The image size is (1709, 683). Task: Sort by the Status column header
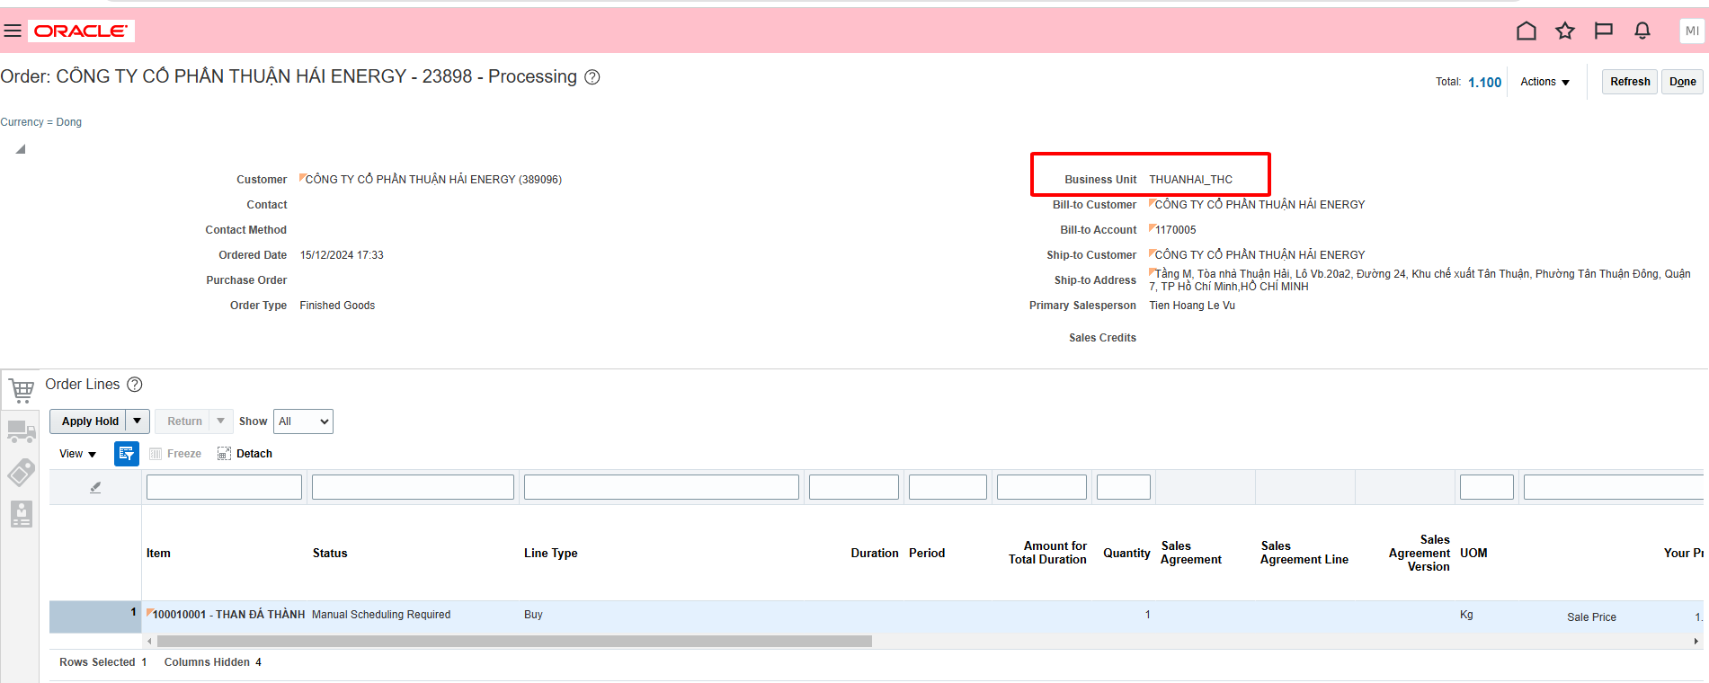pyautogui.click(x=330, y=554)
